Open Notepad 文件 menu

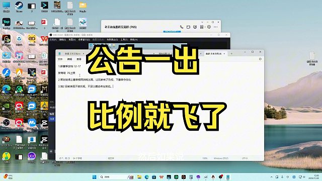pos(60,59)
